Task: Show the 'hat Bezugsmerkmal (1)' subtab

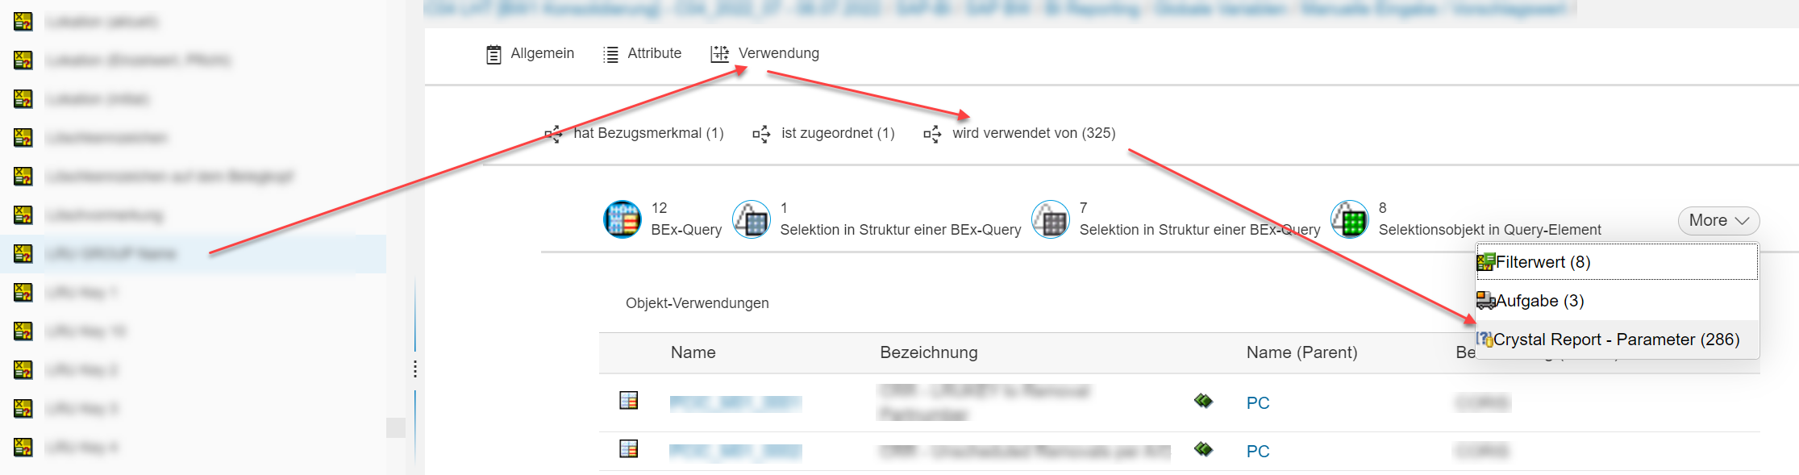Action: coord(648,133)
